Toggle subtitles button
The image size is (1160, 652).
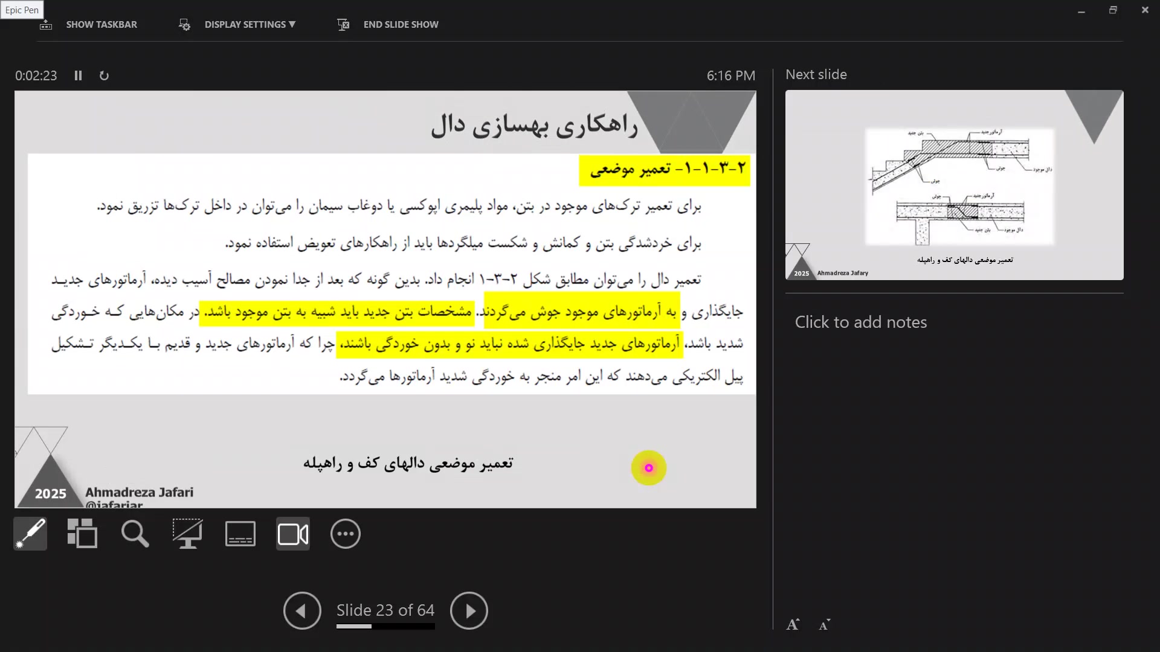(240, 534)
